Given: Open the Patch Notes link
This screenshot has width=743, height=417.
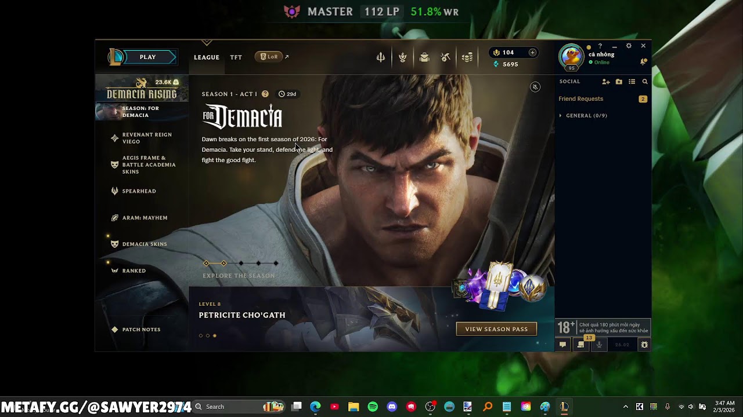Looking at the screenshot, I should click(136, 330).
